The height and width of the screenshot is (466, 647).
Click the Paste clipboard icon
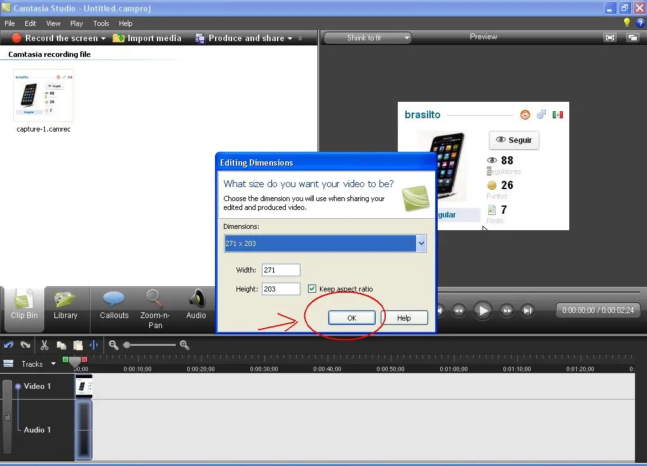point(78,345)
